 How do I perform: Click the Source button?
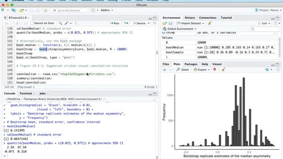(x=139, y=23)
